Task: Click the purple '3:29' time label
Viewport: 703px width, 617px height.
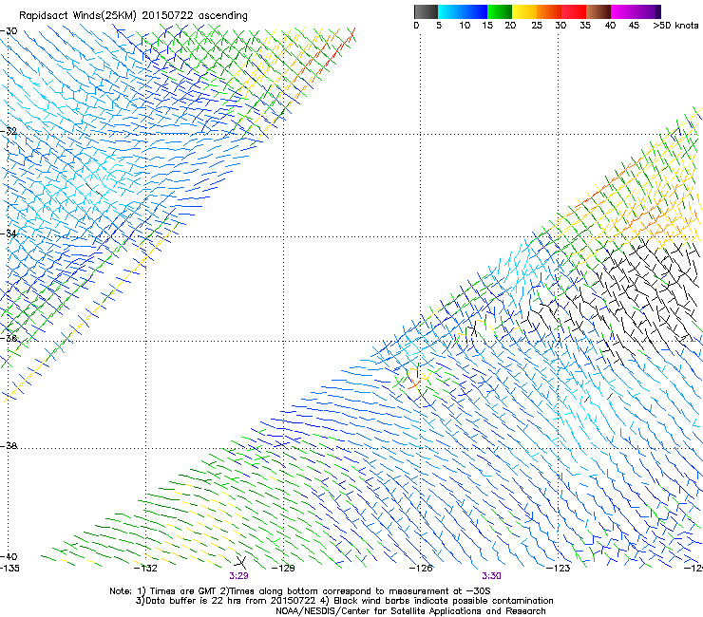Action: tap(238, 576)
